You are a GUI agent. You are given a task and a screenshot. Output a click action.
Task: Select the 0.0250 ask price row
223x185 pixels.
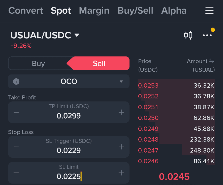click(176, 118)
